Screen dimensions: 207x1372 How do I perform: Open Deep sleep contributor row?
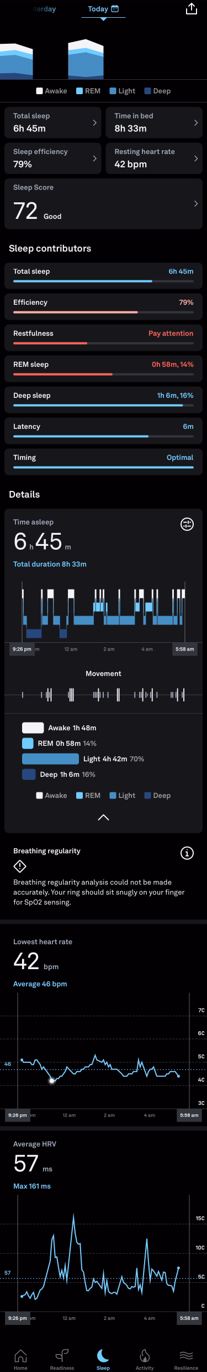tap(103, 400)
